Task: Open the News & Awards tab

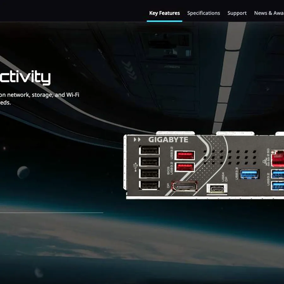Action: click(x=269, y=13)
